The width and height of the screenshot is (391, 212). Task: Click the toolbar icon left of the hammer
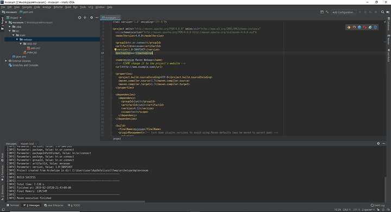322,12
